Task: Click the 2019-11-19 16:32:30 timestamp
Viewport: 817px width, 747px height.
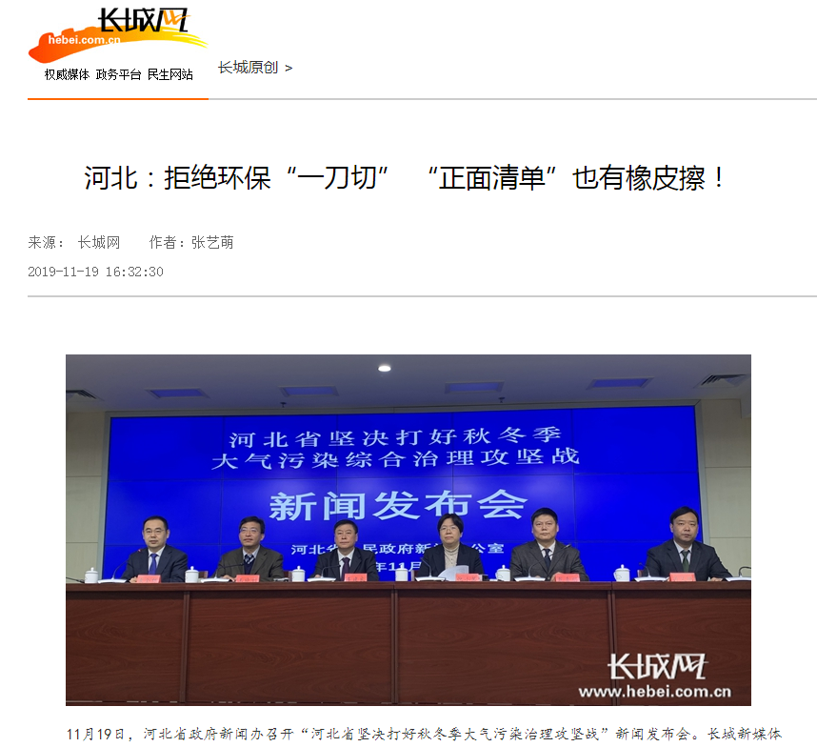Action: point(95,272)
